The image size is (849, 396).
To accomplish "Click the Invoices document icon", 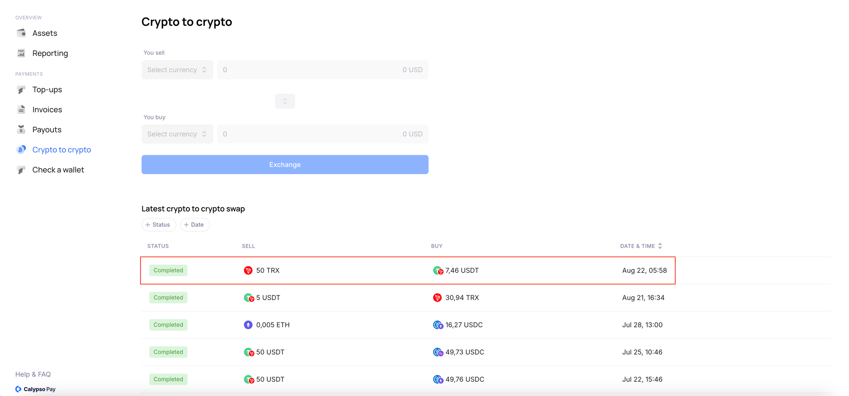I will click(x=21, y=110).
